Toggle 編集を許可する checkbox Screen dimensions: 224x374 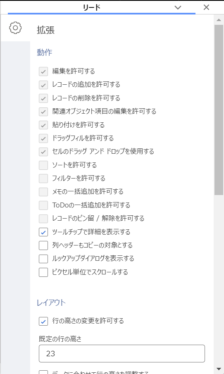coord(43,71)
